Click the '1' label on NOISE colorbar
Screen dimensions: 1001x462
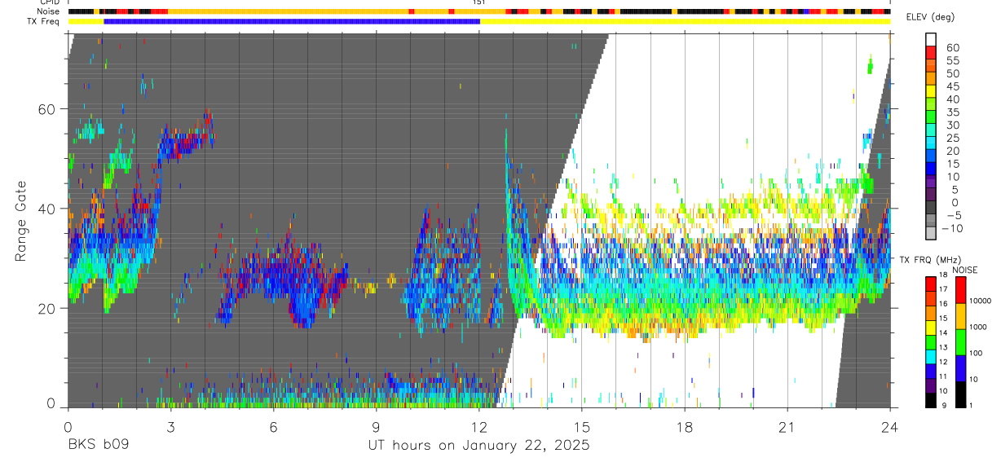[x=971, y=405]
